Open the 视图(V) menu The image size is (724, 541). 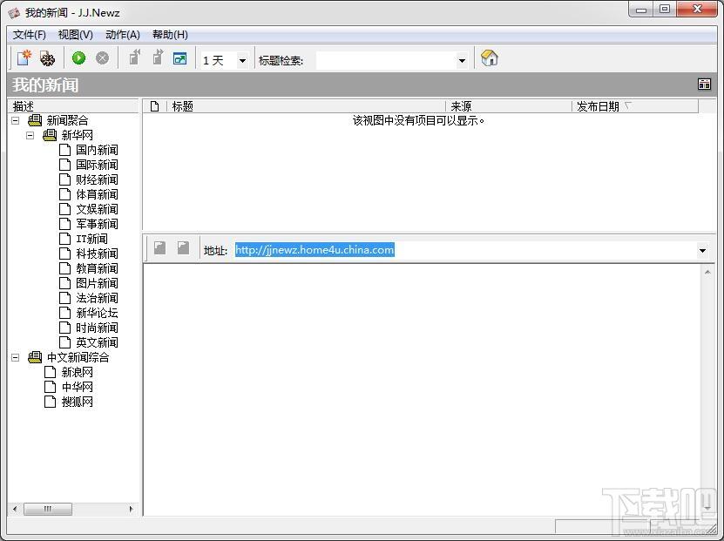[x=76, y=35]
